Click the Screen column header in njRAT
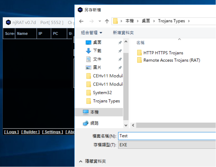Image resolution: width=216 pixels, height=167 pixels. click(9, 33)
